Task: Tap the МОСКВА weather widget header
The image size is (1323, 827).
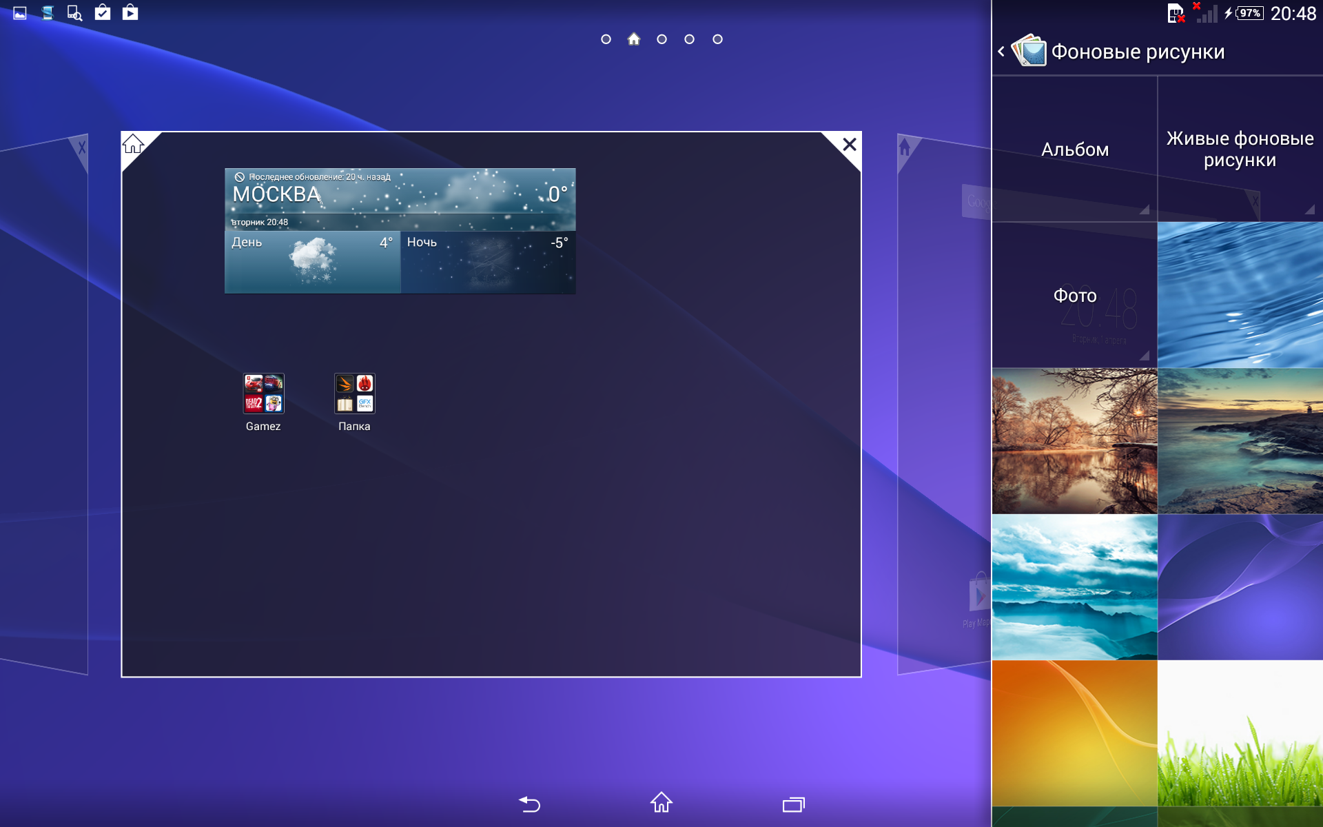Action: tap(400, 200)
